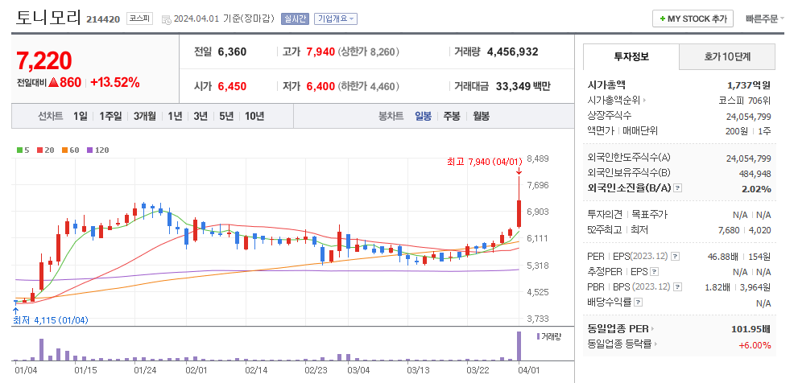The height and width of the screenshot is (383, 794).
Task: Click 동일업종 PER value 101.95배
Action: coord(751,329)
